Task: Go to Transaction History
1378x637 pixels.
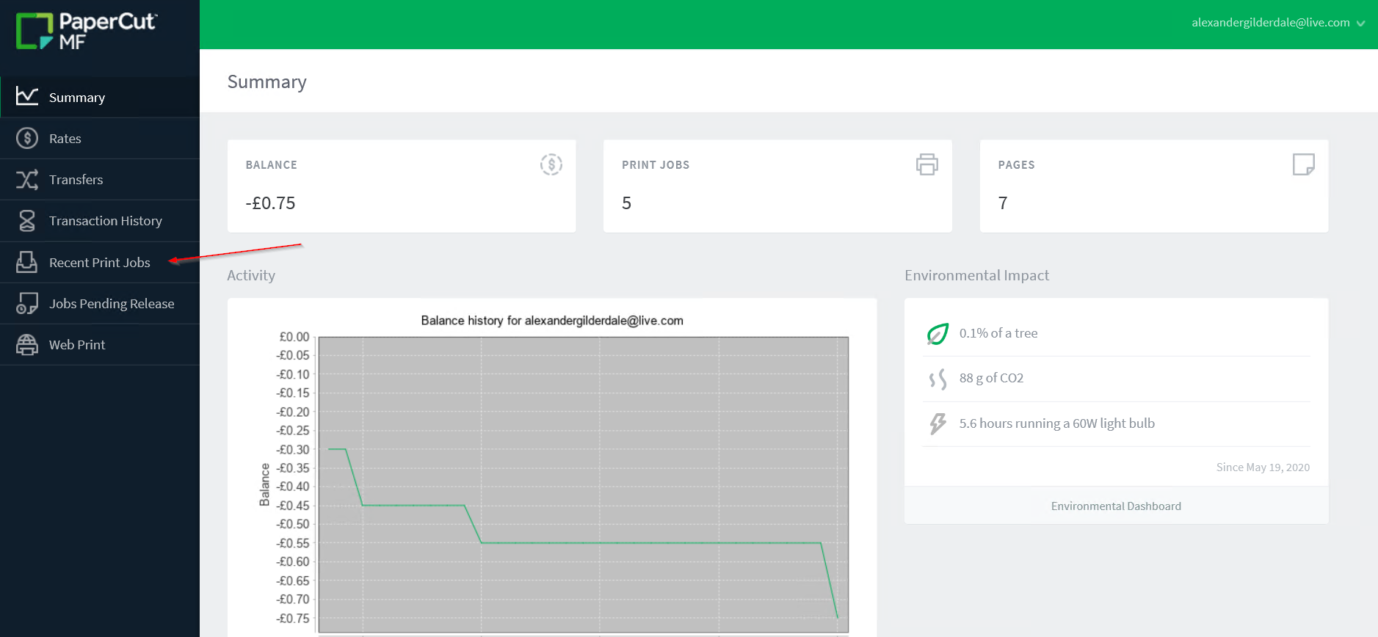Action: click(x=105, y=221)
